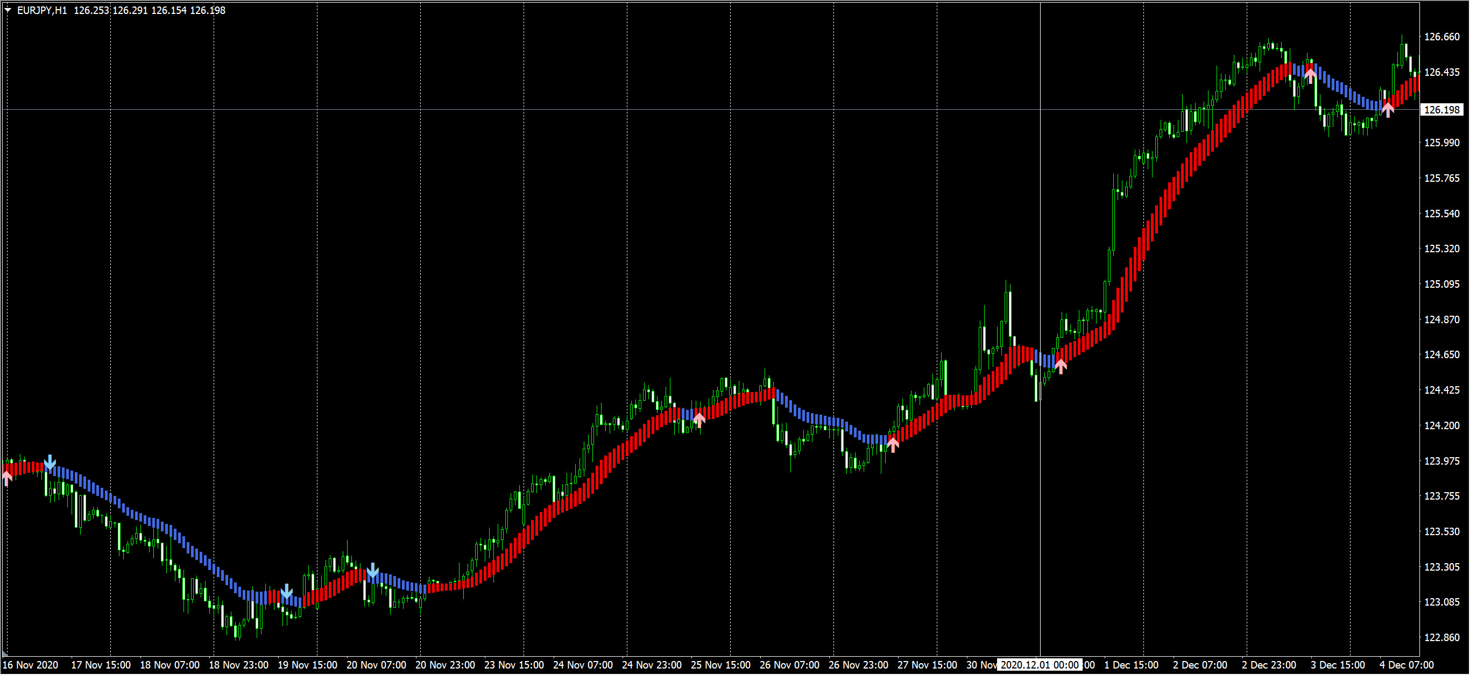Click the highlighted 126.198 current price label
Screen dimensions: 1470x675
click(1441, 110)
